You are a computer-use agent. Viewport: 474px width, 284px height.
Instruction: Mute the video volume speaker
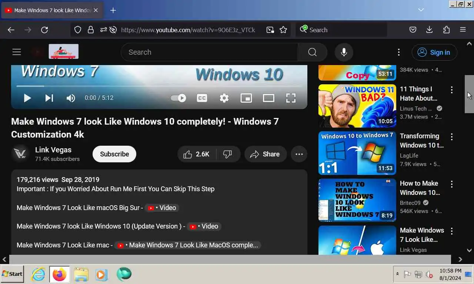point(70,98)
